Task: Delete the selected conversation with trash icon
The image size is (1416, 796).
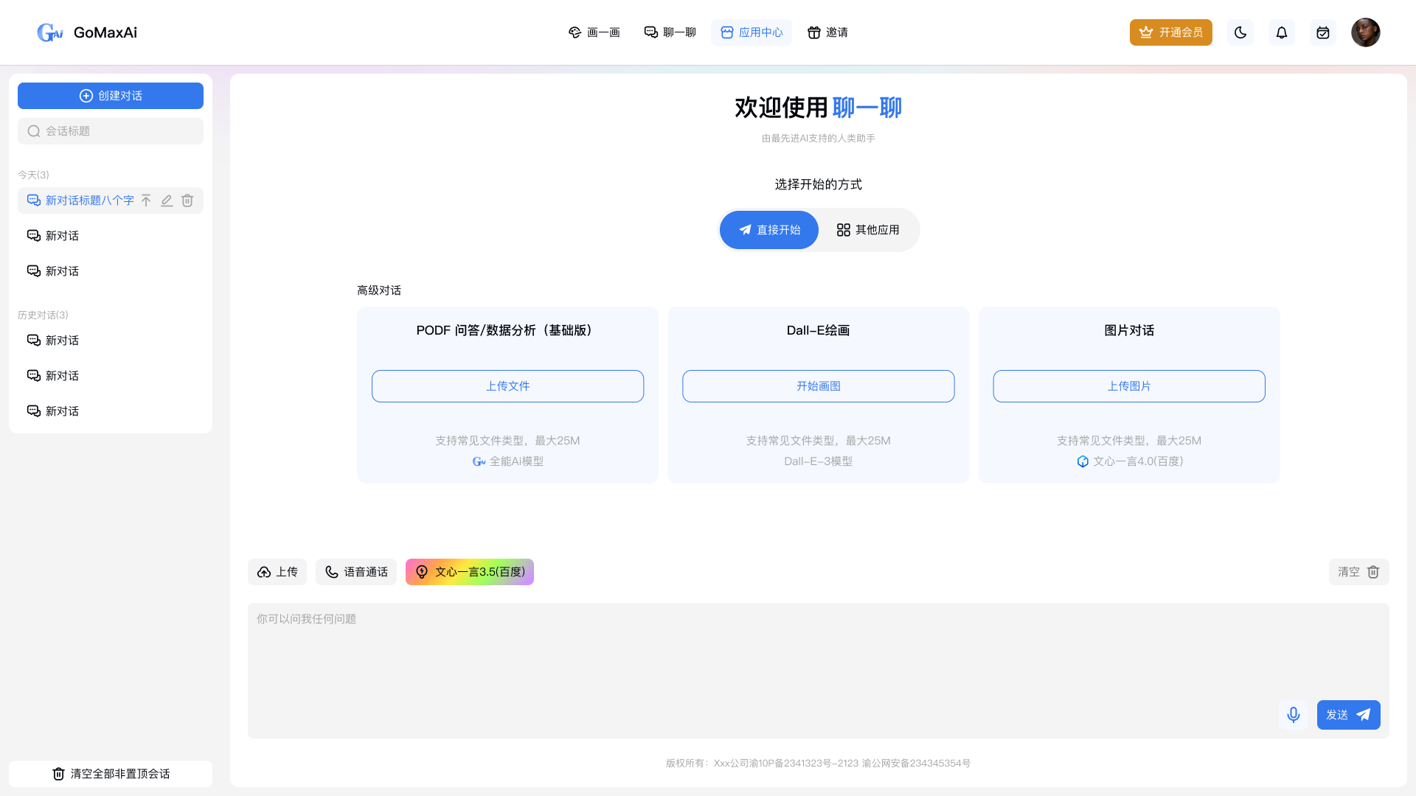Action: tap(187, 200)
